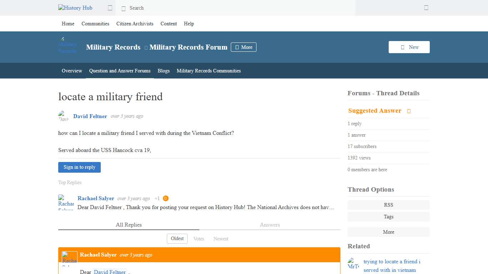The height and width of the screenshot is (274, 488).
Task: Toggle the Oldest sort option
Action: 177,238
